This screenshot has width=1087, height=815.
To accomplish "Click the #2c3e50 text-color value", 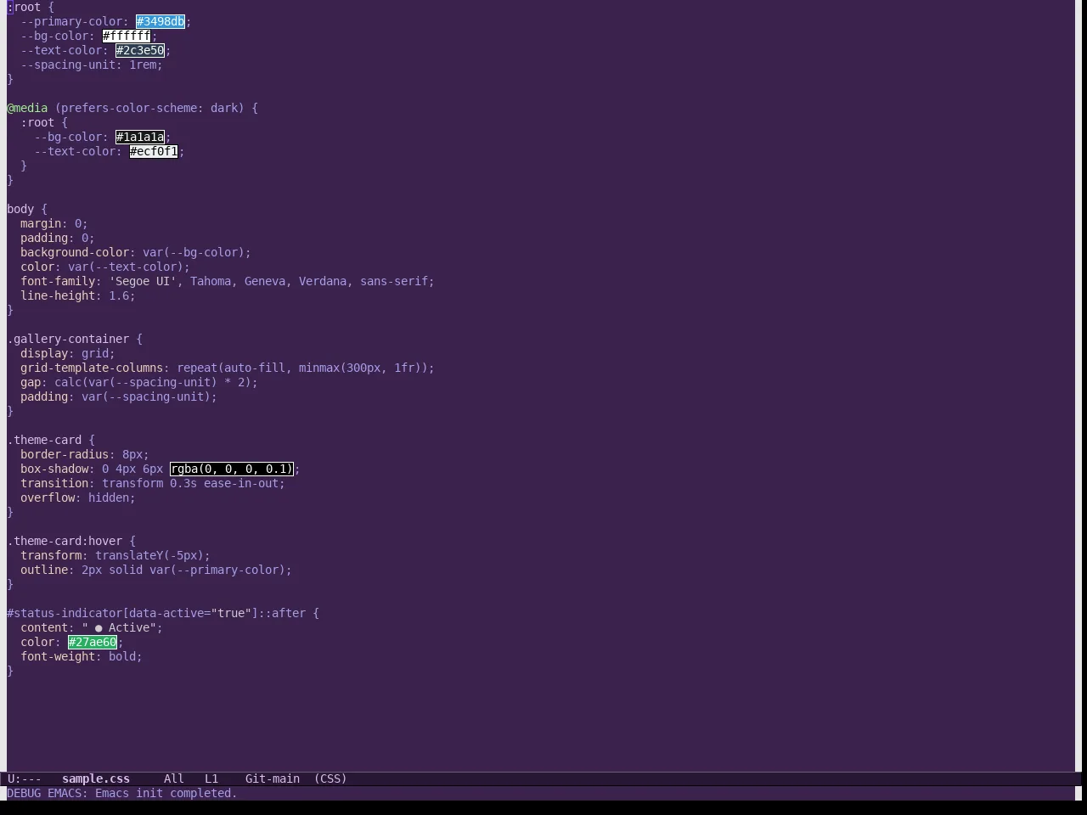I will (140, 50).
